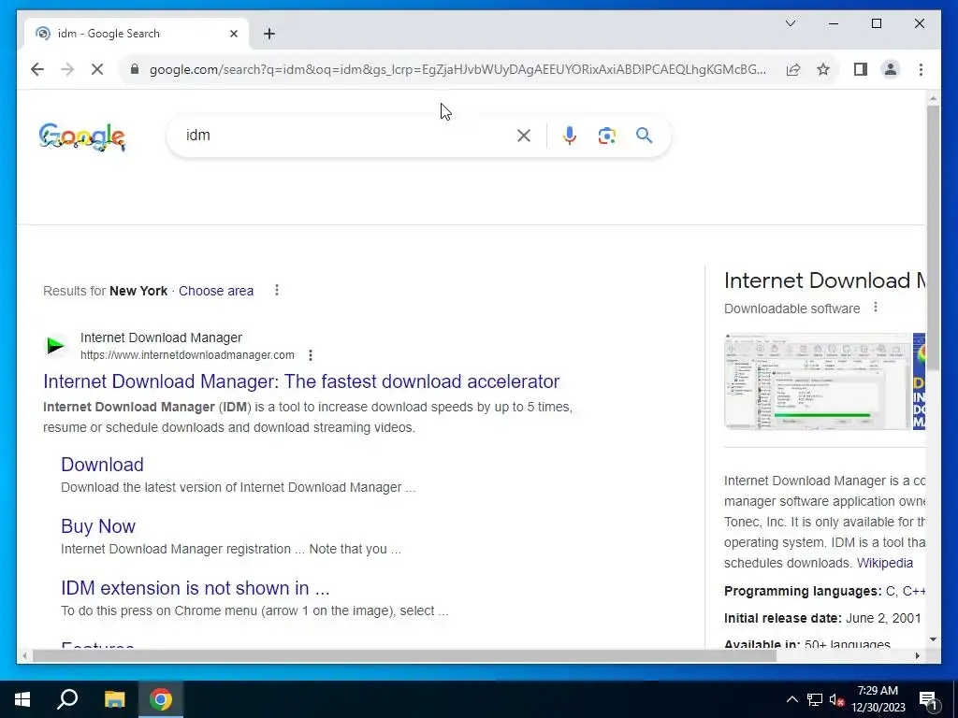Stop loading the page
Screen dimensions: 958x718
(97, 69)
